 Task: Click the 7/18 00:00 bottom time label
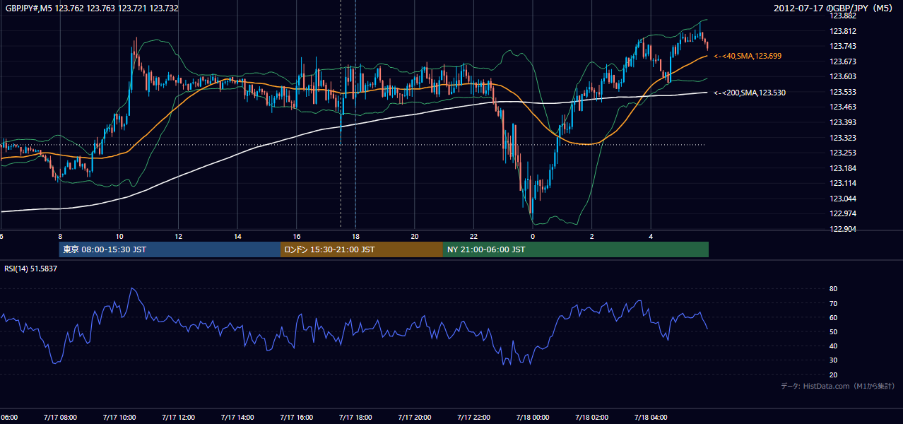pyautogui.click(x=532, y=418)
